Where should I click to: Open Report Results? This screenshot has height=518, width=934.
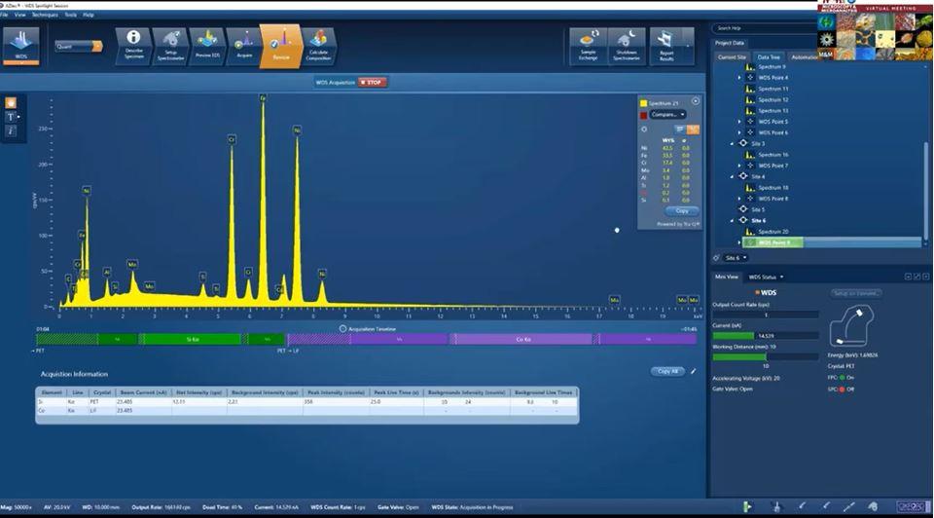point(665,43)
